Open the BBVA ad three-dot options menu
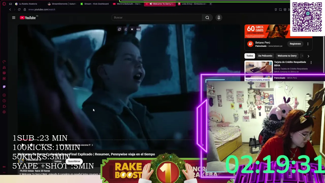 (311, 63)
